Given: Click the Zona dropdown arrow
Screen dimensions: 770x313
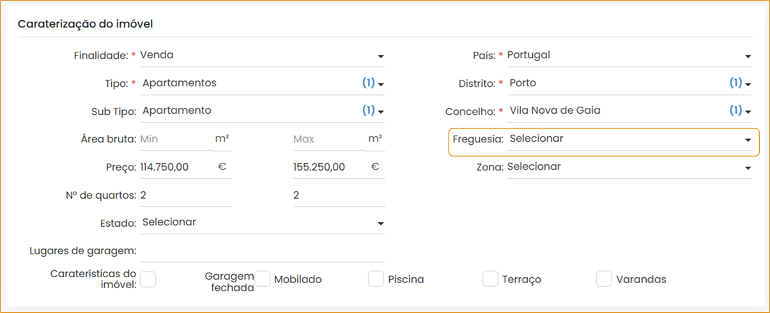Looking at the screenshot, I should click(748, 168).
